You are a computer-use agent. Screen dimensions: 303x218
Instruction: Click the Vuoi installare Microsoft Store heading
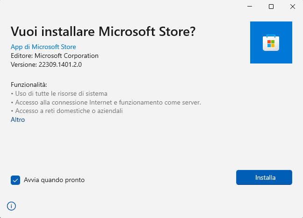pyautogui.click(x=103, y=31)
